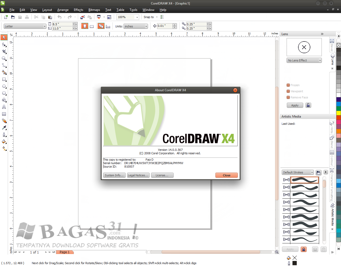Open the Effects menu
Image resolution: width=341 pixels, height=266 pixels.
pyautogui.click(x=78, y=10)
